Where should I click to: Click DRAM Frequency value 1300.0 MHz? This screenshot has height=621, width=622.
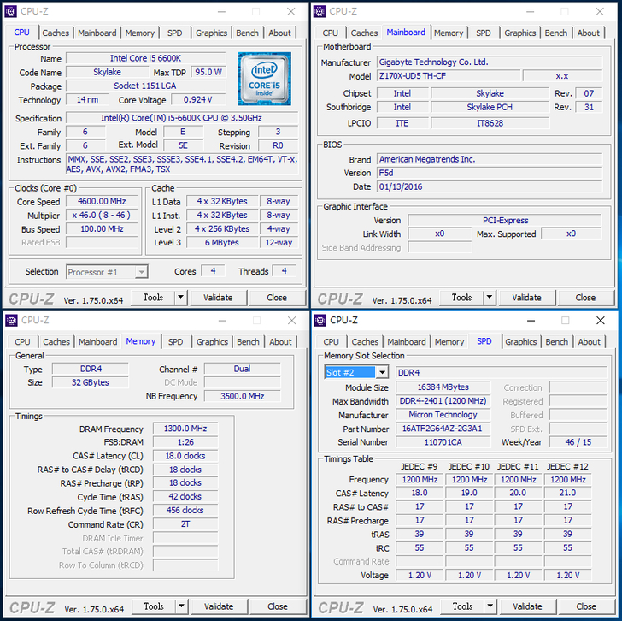tap(185, 429)
